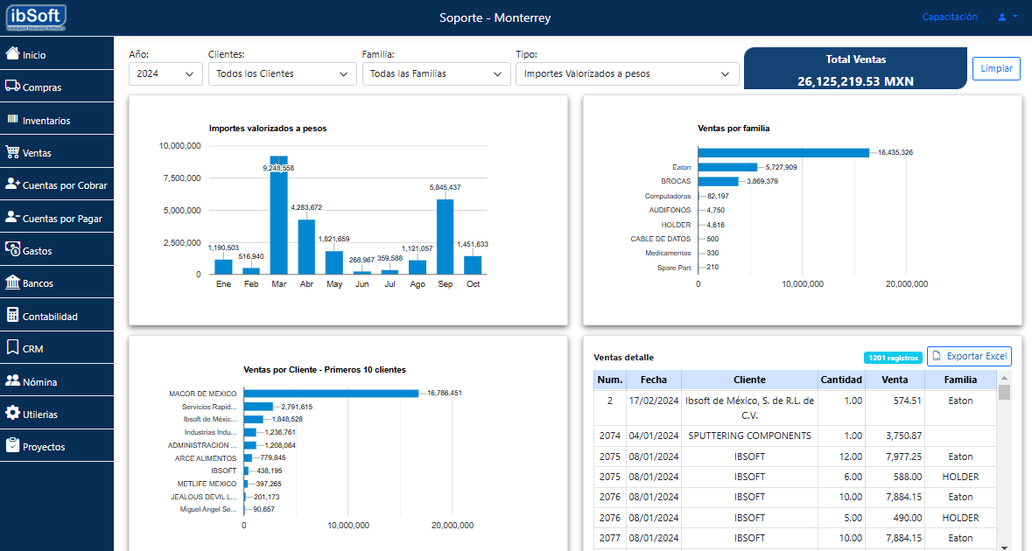Expand the Todas las Familias dropdown
The height and width of the screenshot is (551, 1032).
436,74
